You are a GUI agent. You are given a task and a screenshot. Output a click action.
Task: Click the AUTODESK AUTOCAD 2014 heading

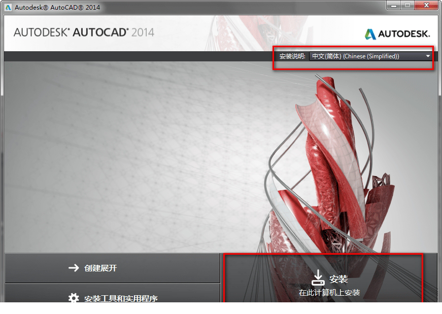click(x=84, y=32)
